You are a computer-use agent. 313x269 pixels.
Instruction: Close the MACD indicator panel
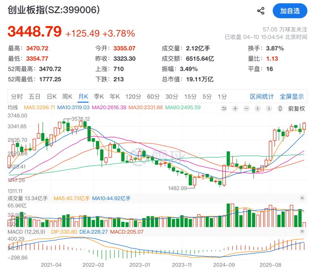(x=302, y=231)
